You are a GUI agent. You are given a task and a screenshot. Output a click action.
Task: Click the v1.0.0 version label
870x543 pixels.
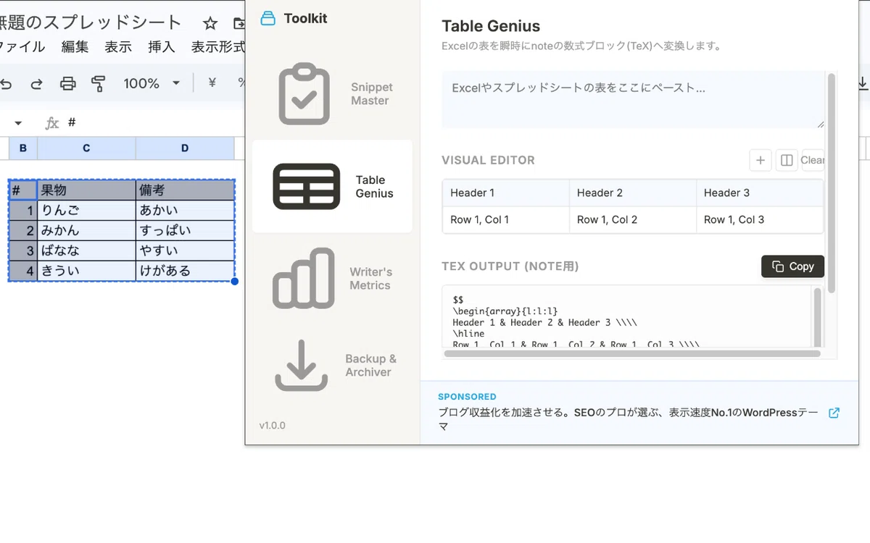coord(272,426)
